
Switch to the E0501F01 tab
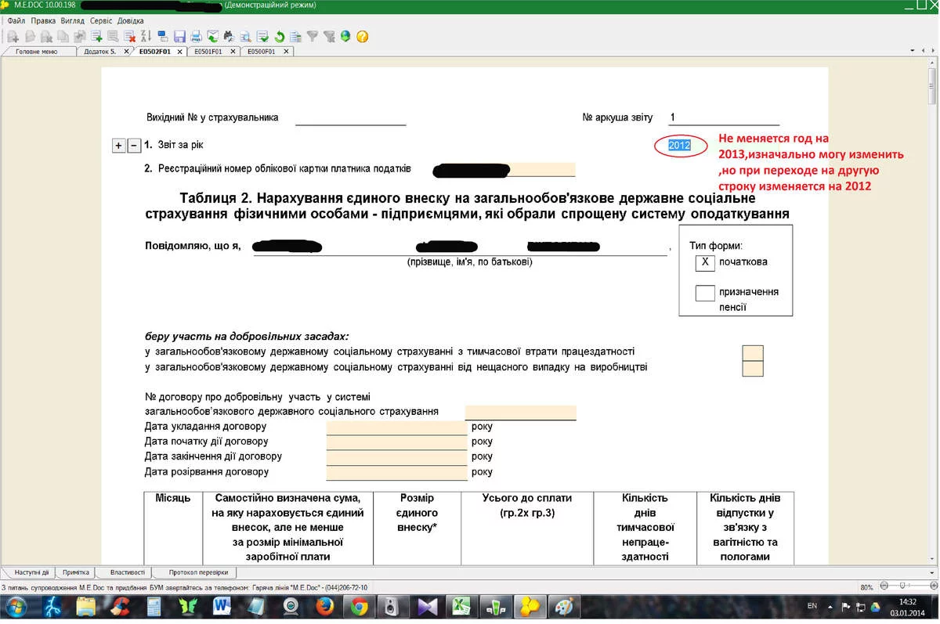point(208,52)
